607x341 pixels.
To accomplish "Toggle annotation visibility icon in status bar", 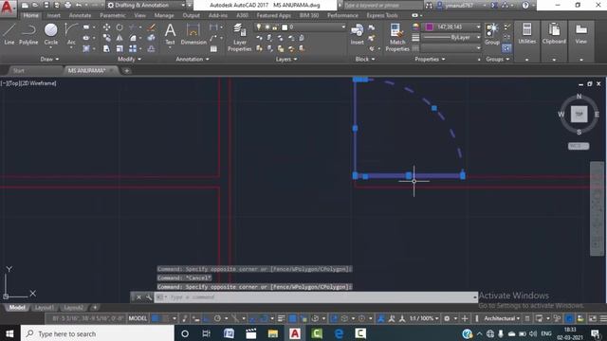I will (381, 318).
